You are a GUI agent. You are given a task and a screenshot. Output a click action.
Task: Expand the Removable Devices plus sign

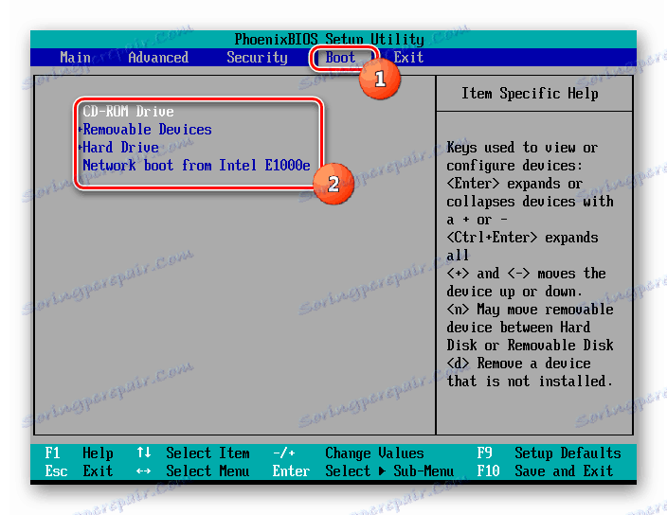click(80, 129)
